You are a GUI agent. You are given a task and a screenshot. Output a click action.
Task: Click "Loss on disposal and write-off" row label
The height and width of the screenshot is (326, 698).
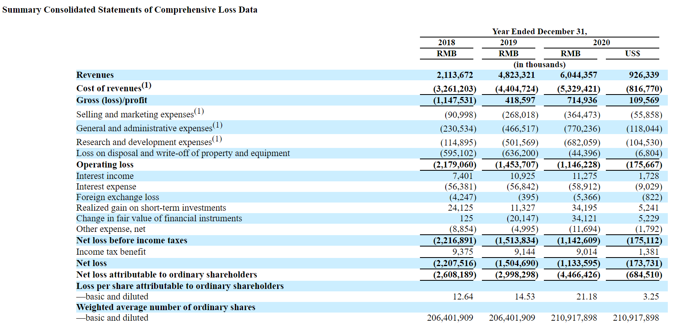click(x=183, y=153)
